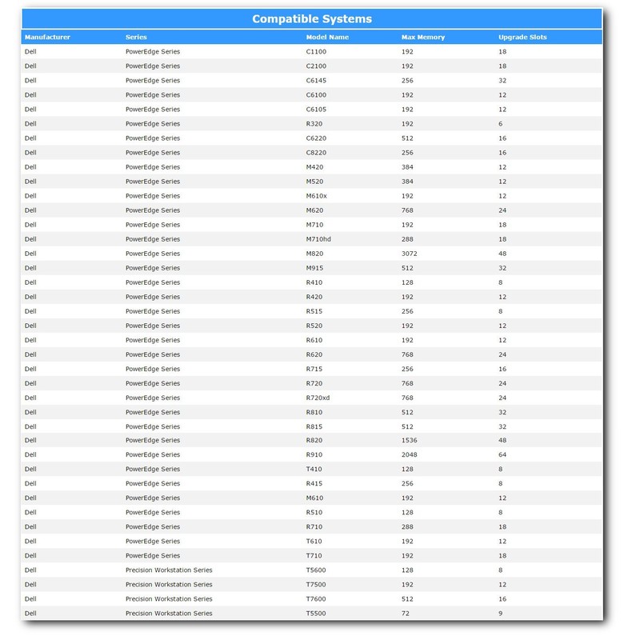The width and height of the screenshot is (640, 640).
Task: Click the 1536 max memory value
Action: click(409, 440)
